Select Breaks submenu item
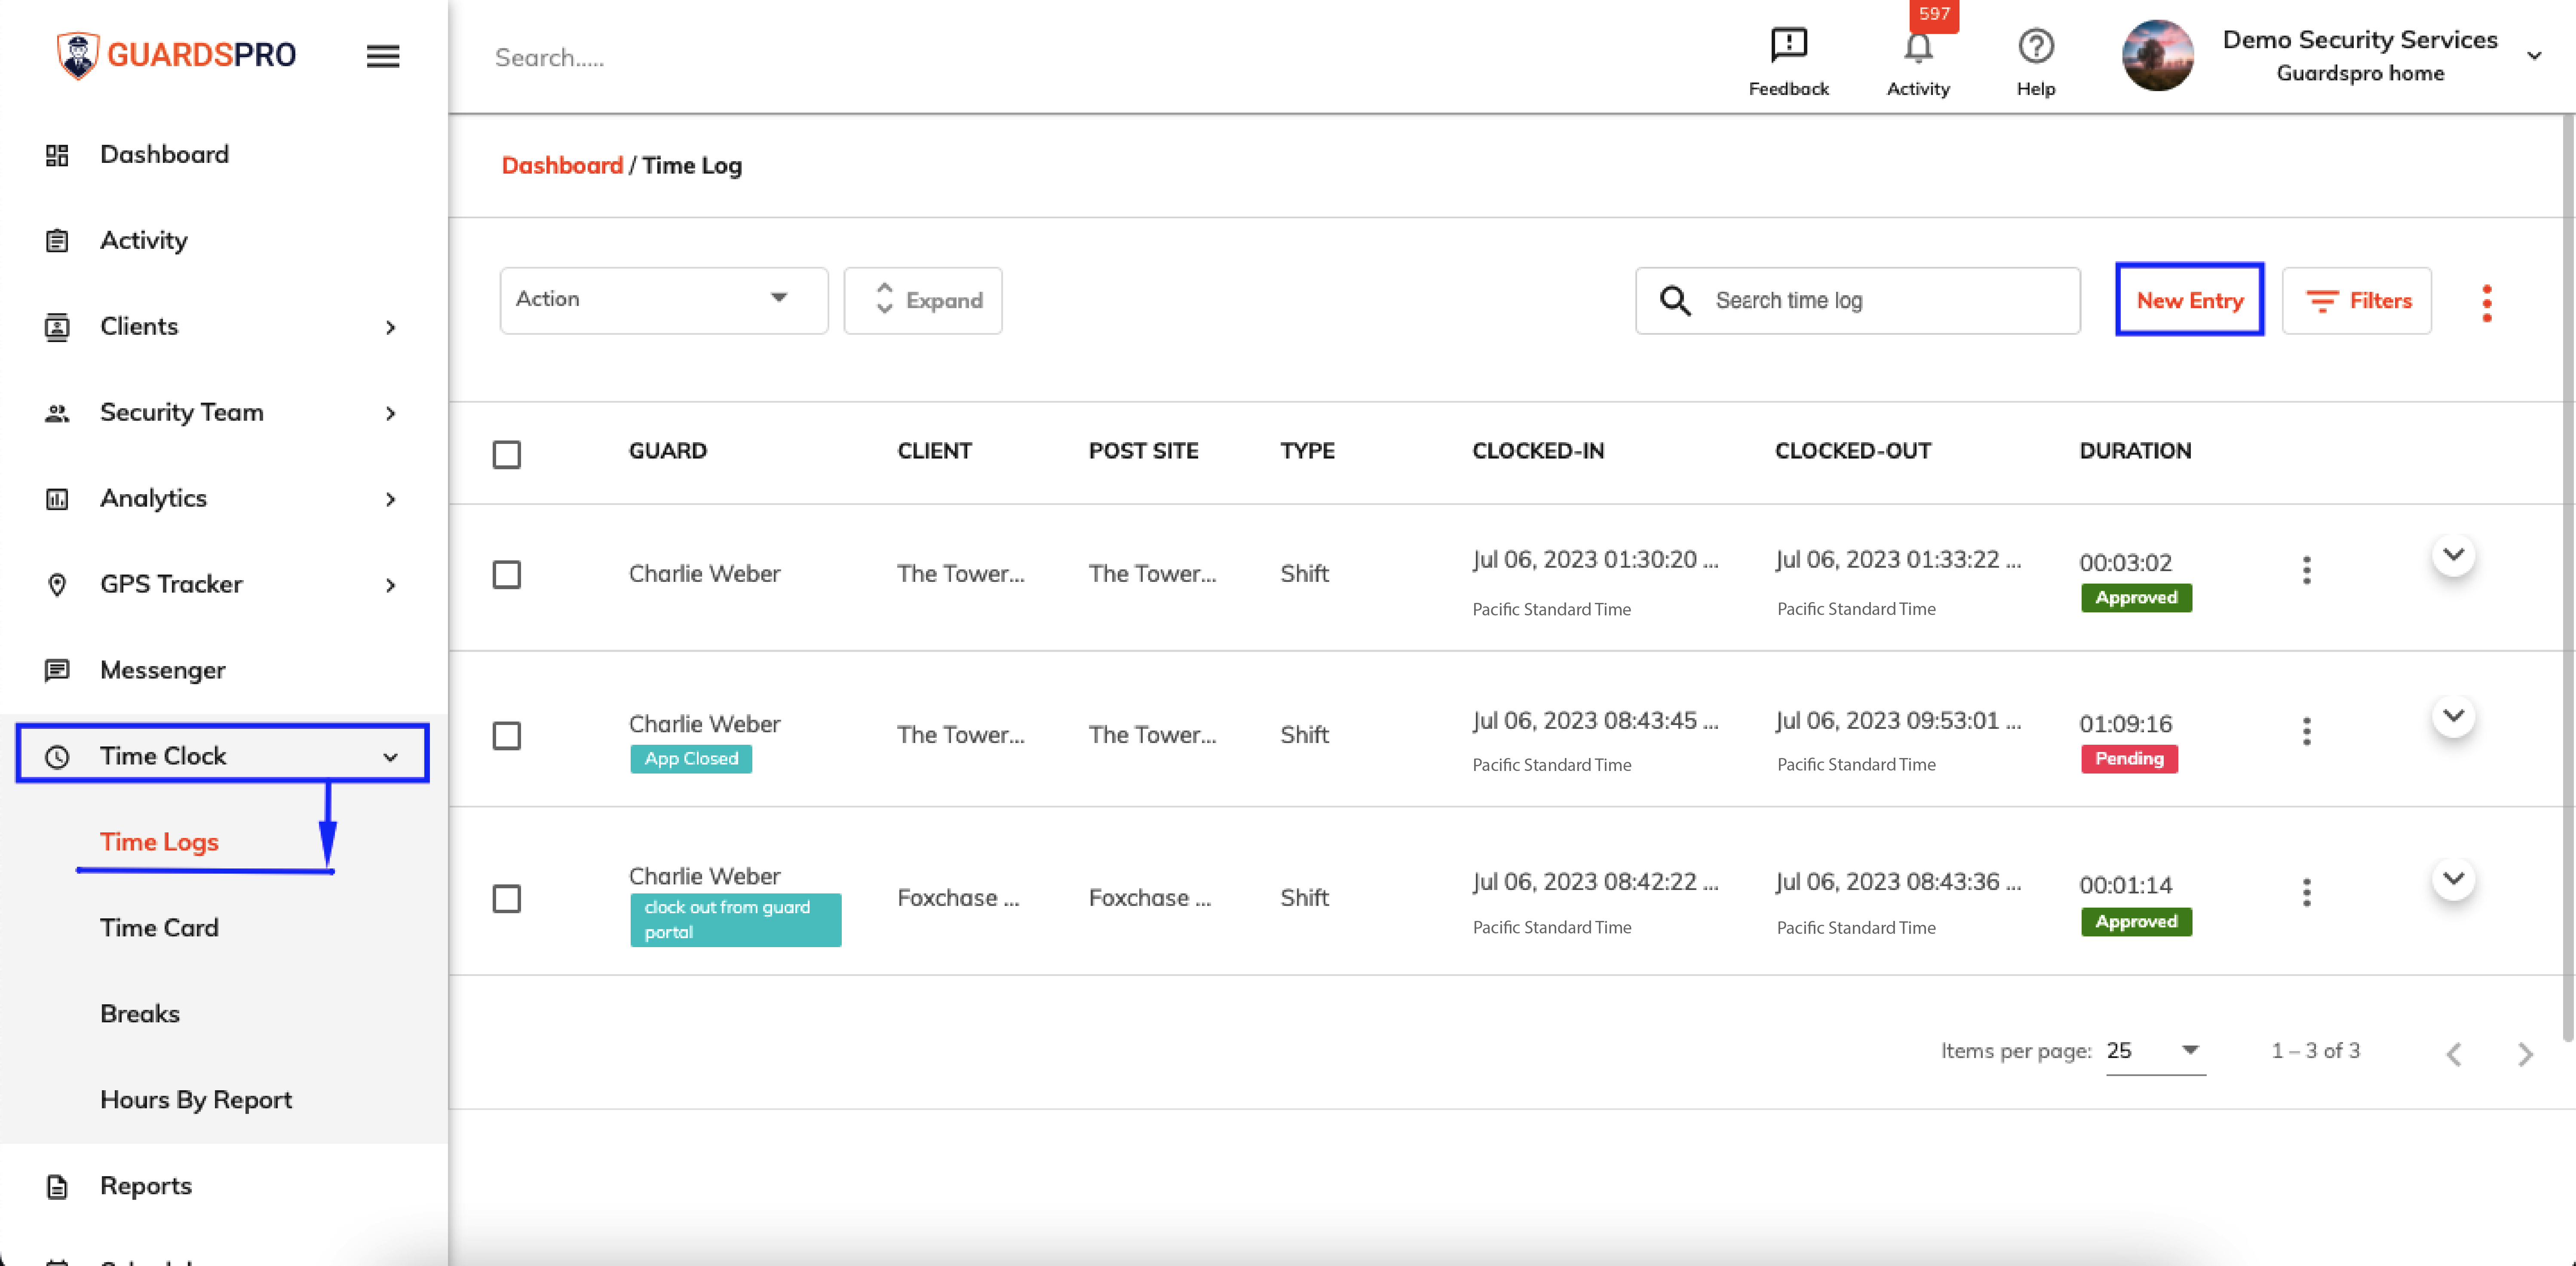2576x1266 pixels. (140, 1013)
